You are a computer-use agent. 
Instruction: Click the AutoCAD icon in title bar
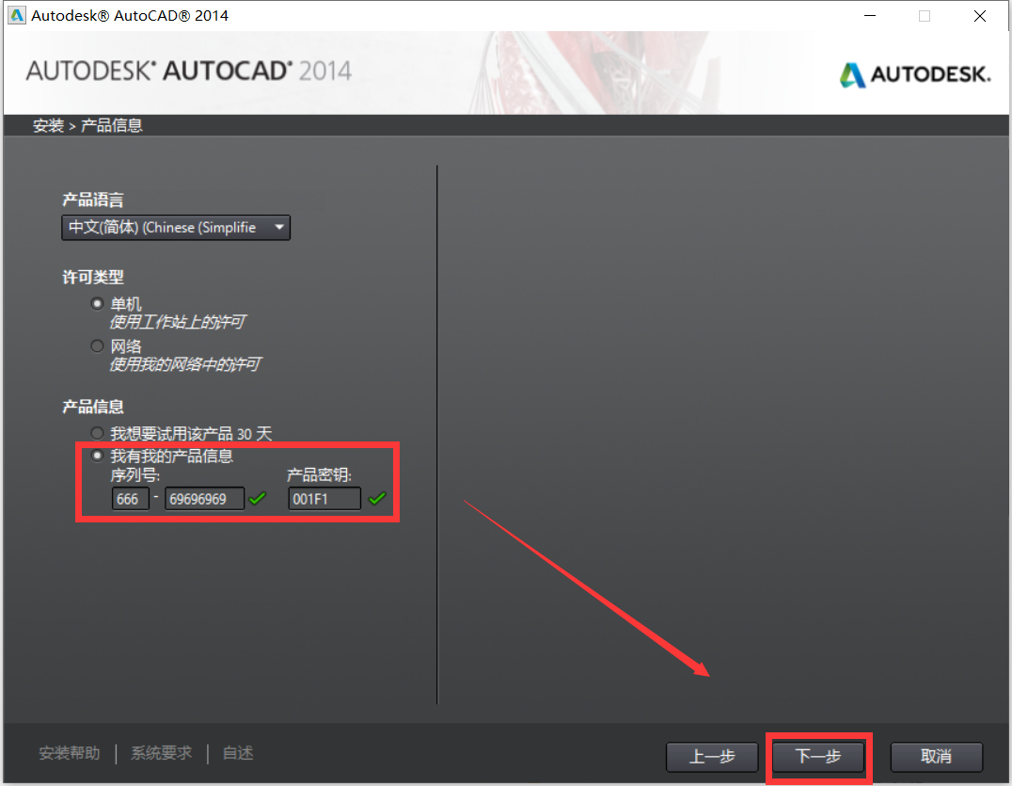[x=17, y=15]
